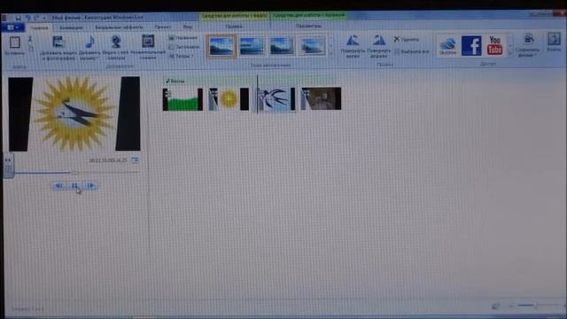The image size is (567, 319).
Task: Step to the next frame
Action: 90,186
